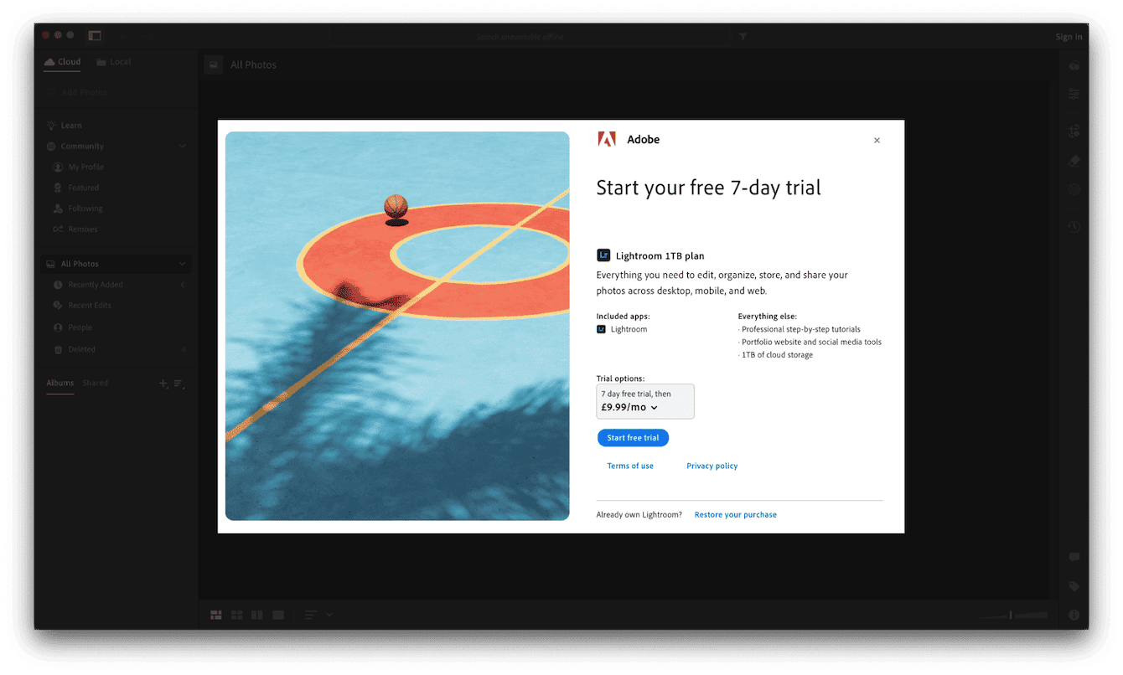This screenshot has height=675, width=1123.
Task: Select the single photo detail view icon
Action: (277, 614)
